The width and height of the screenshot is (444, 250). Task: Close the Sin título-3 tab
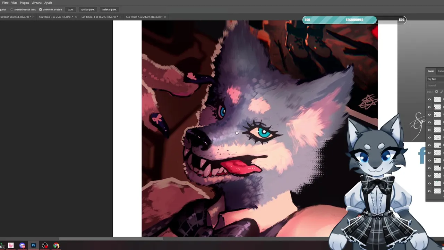click(x=76, y=17)
